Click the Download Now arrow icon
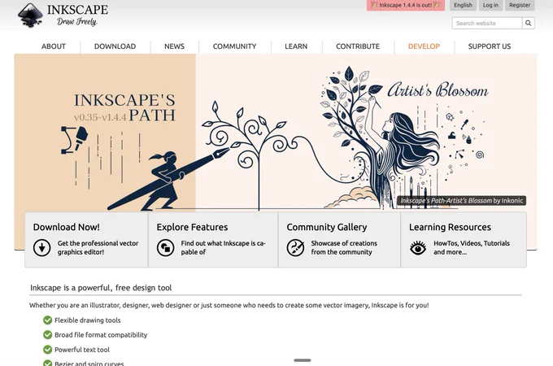553x366 pixels. pos(42,247)
